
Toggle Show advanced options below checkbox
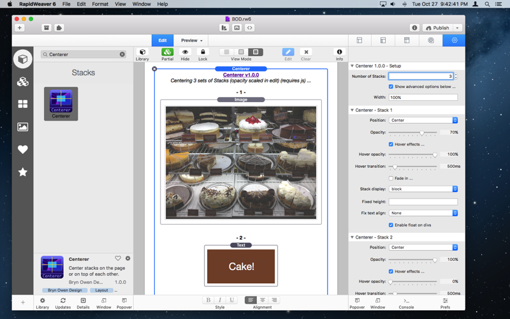tap(391, 87)
